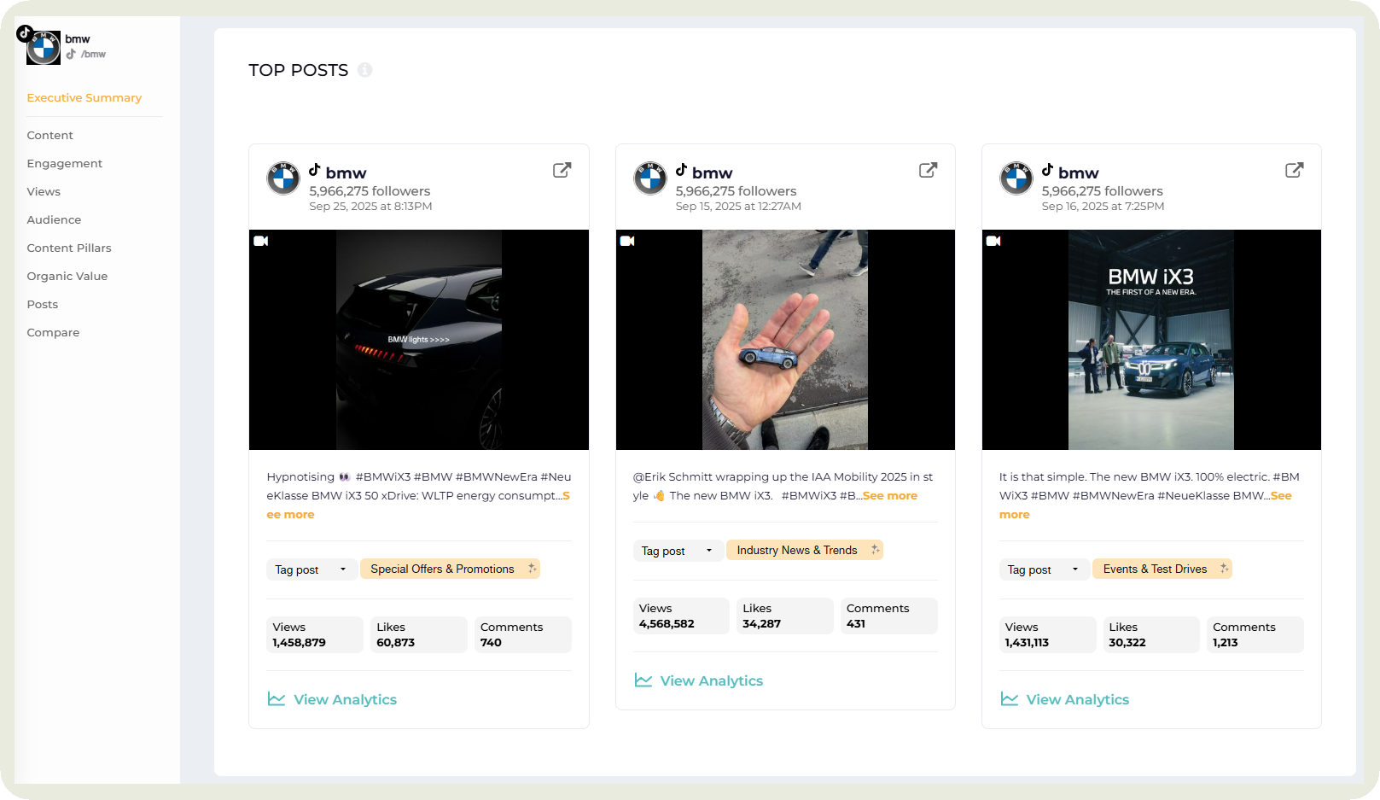Click the sparkle icon on Events & Test Drives tag
The width and height of the screenshot is (1380, 800).
click(1224, 569)
